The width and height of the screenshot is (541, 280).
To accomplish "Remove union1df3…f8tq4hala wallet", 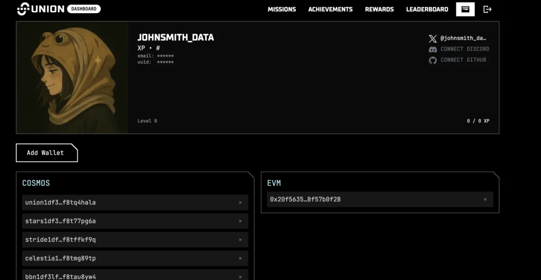I will click(240, 202).
